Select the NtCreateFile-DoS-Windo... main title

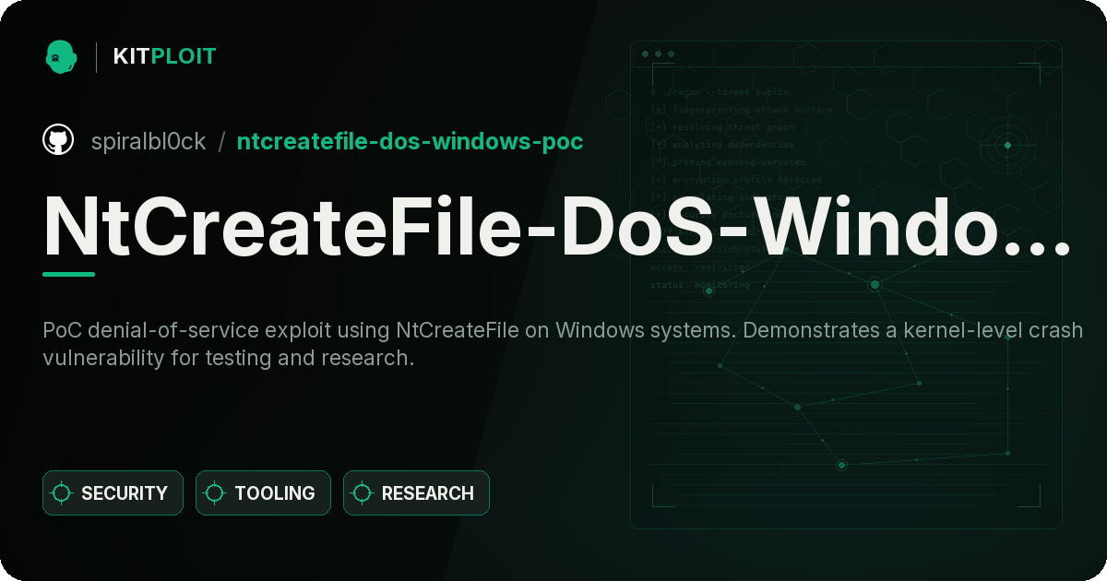557,226
